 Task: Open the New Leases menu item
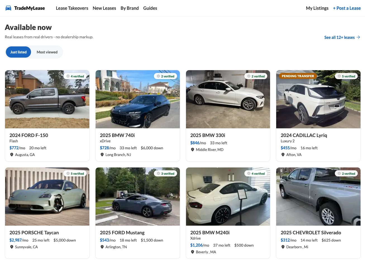pos(104,8)
